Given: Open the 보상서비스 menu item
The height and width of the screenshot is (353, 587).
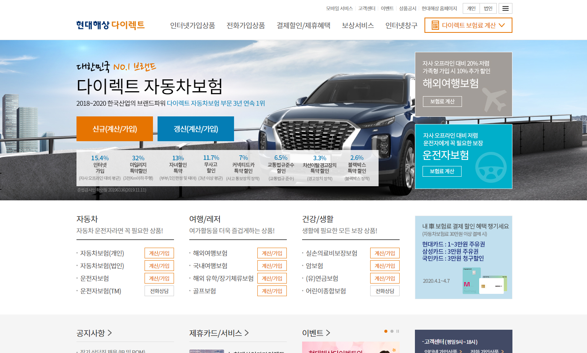Looking at the screenshot, I should [x=358, y=26].
